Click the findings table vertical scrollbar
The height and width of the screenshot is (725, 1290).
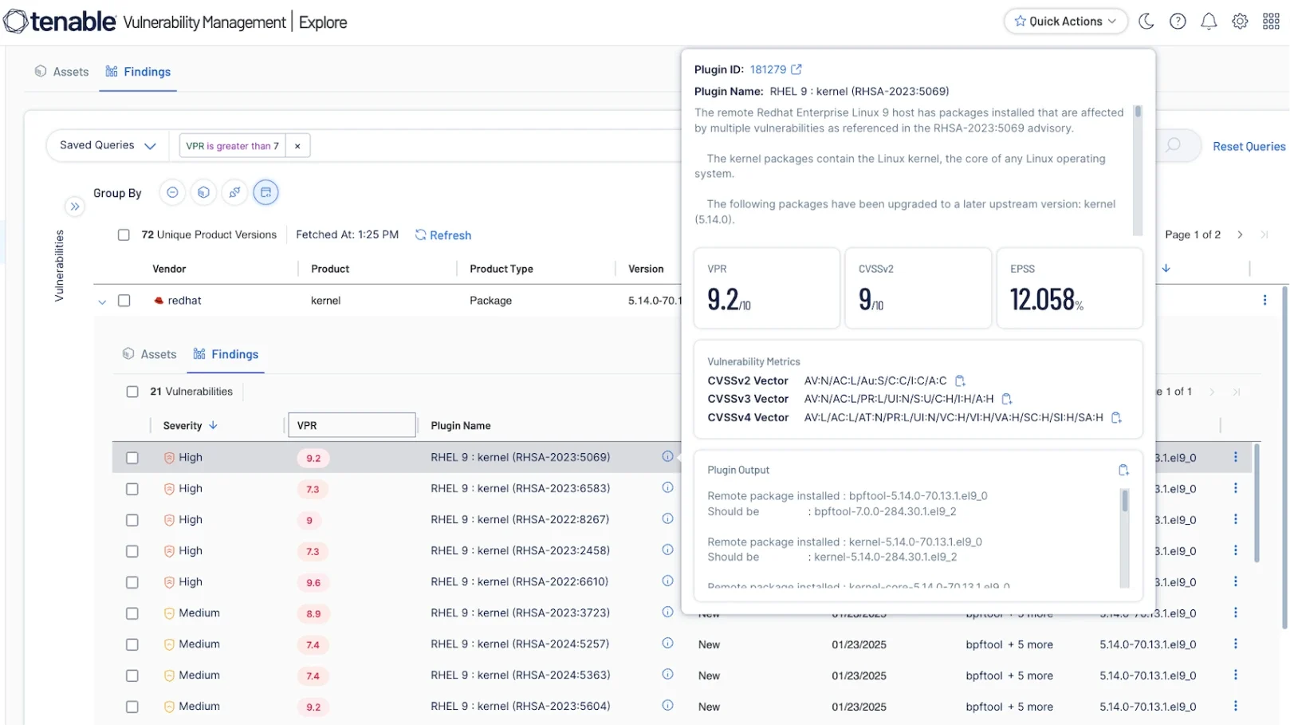tap(1257, 503)
